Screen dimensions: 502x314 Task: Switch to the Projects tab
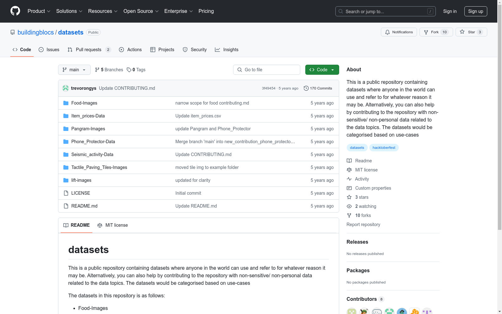click(162, 50)
